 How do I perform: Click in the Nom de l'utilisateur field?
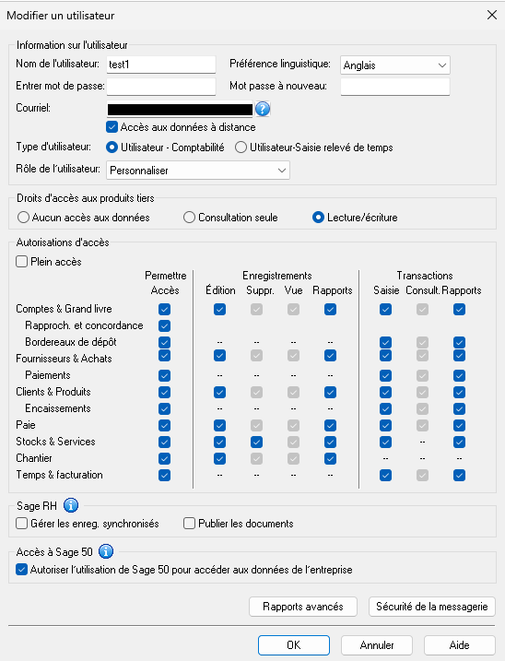(x=161, y=65)
